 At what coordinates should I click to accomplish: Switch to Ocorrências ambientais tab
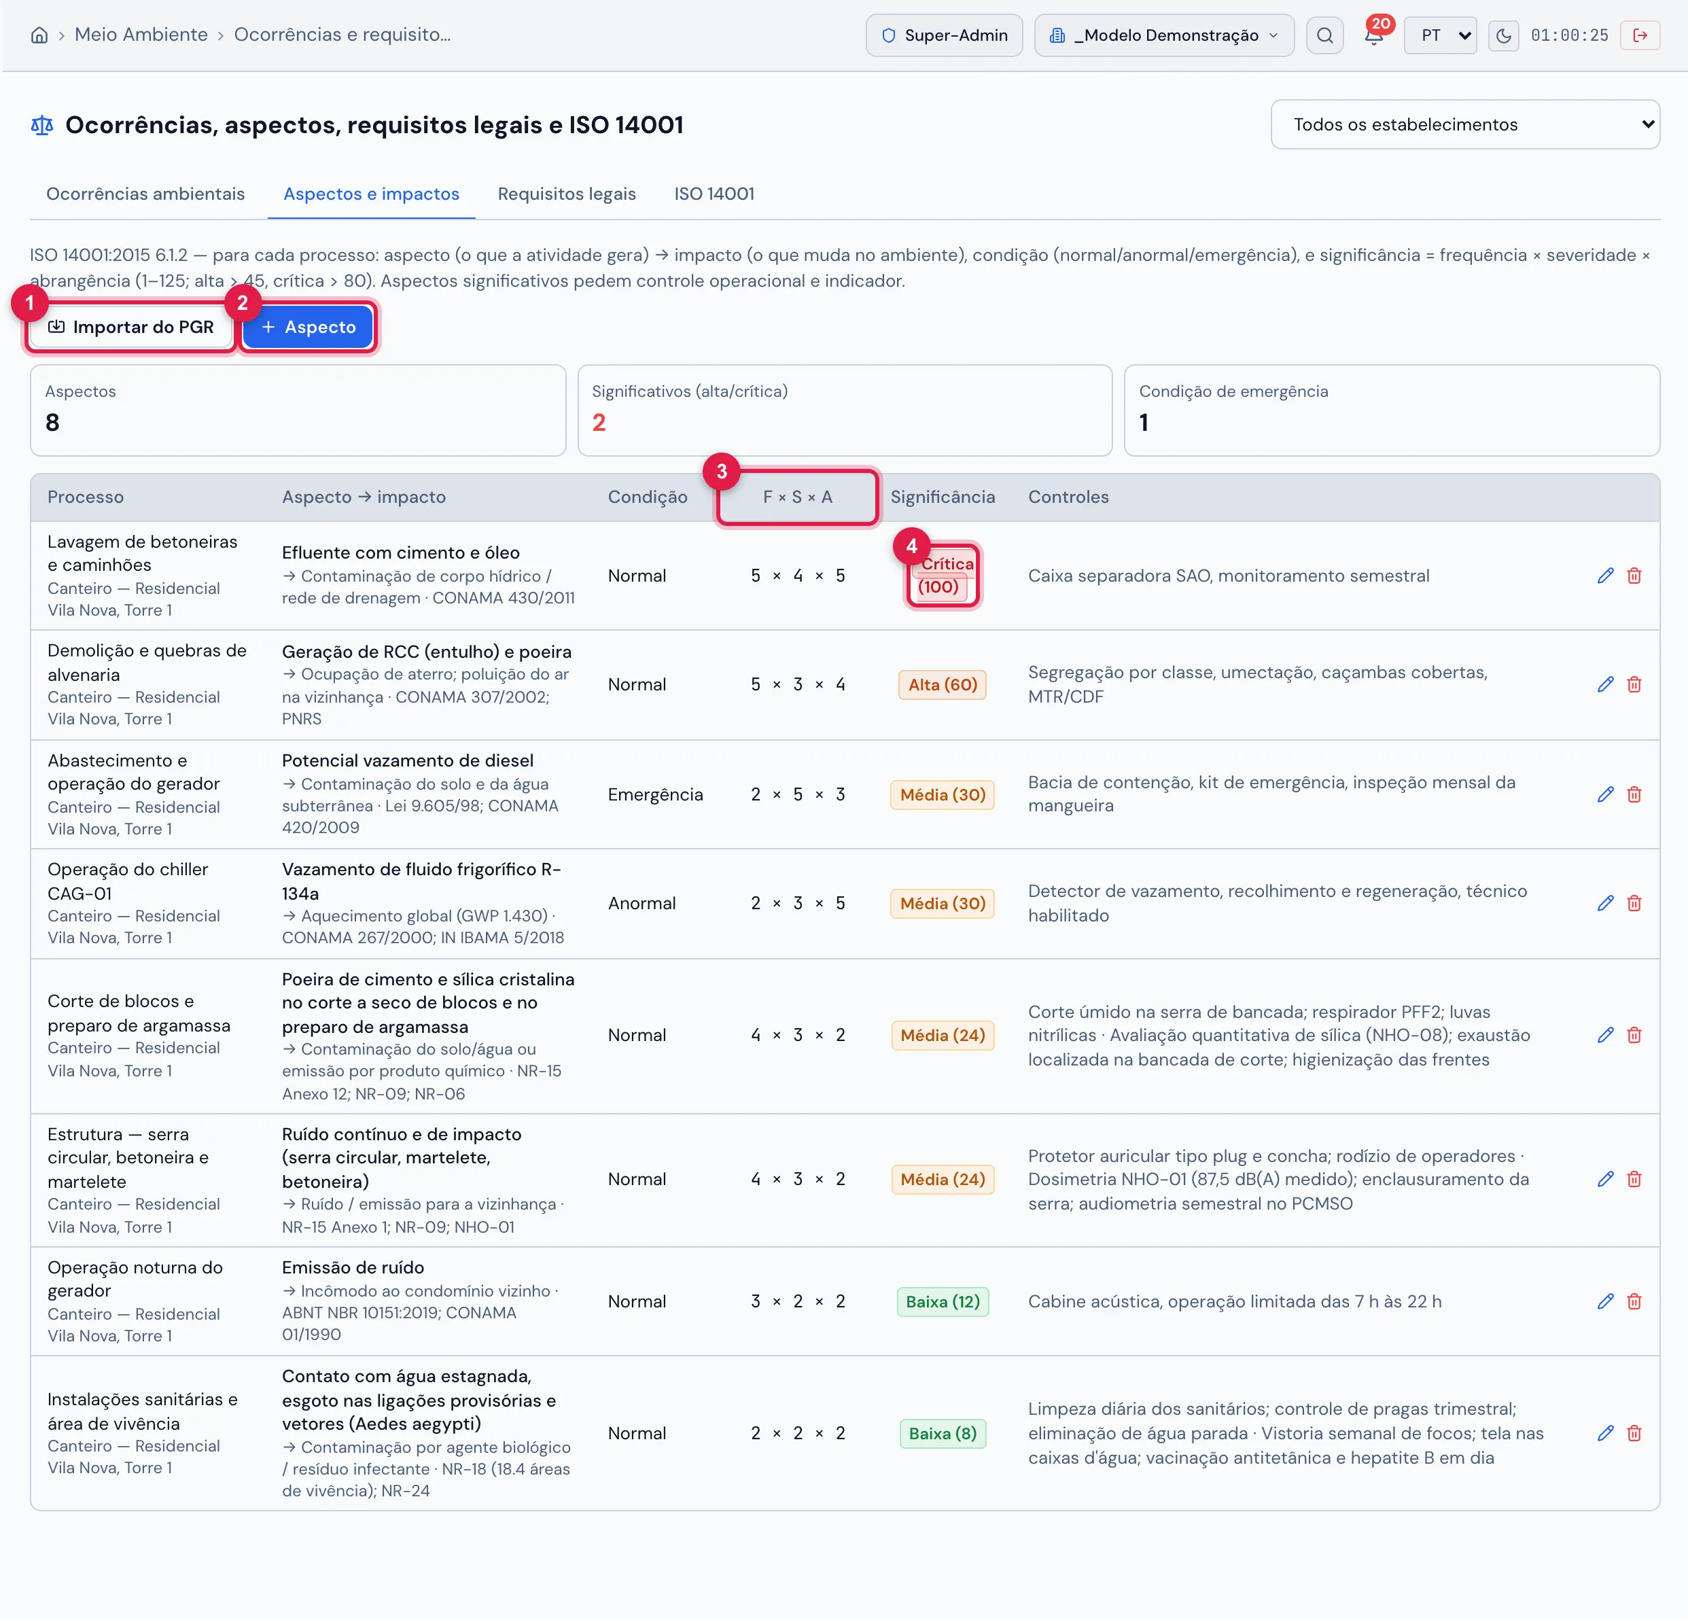[145, 194]
